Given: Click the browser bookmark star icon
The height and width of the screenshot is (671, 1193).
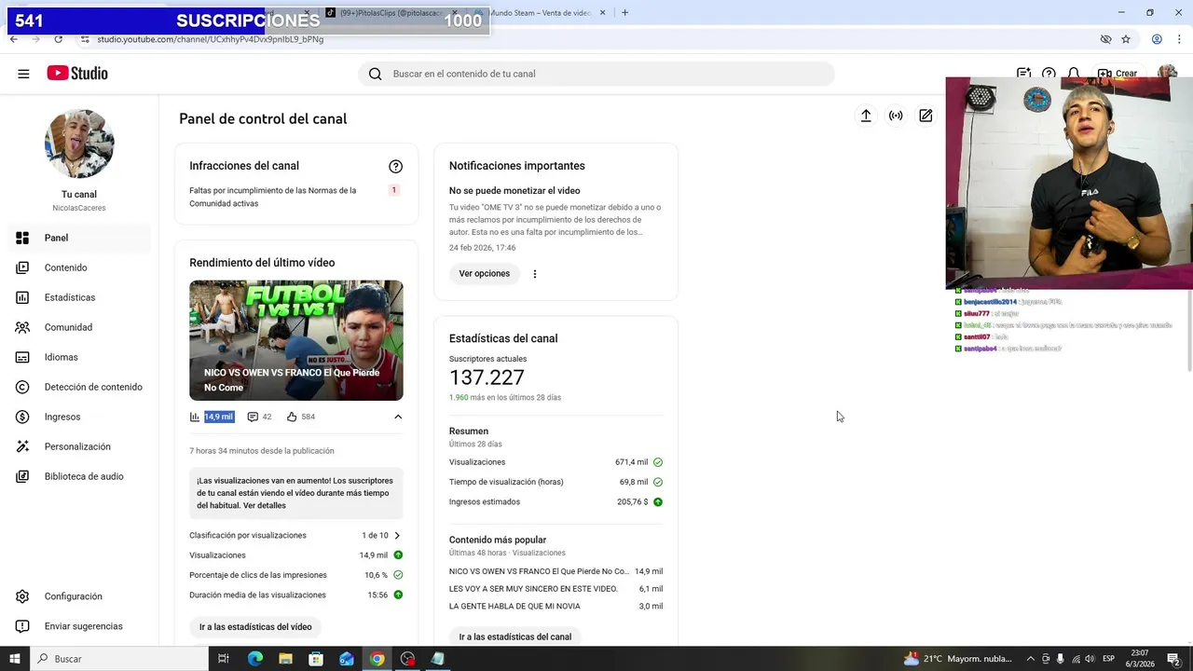Looking at the screenshot, I should click(x=1126, y=39).
